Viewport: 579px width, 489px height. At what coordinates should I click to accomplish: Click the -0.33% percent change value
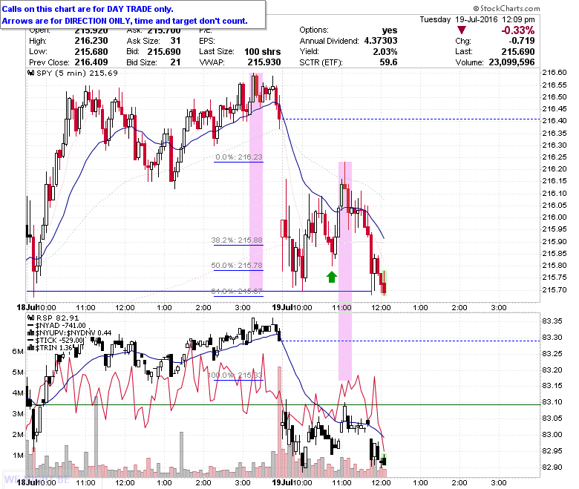click(517, 30)
